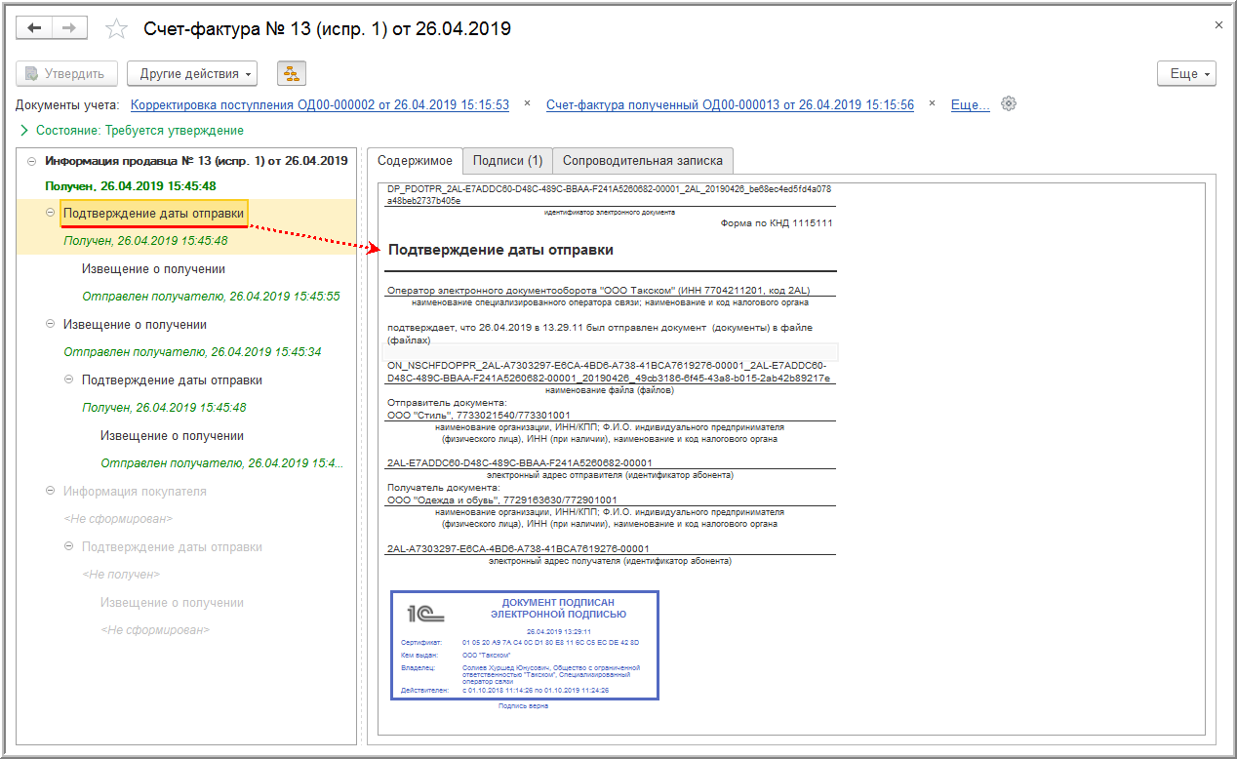Open Счет-фактура полученный ОД00-000013 link

pyautogui.click(x=730, y=104)
